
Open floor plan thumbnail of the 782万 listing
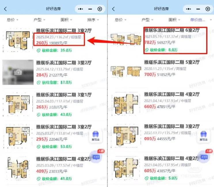(126, 39)
